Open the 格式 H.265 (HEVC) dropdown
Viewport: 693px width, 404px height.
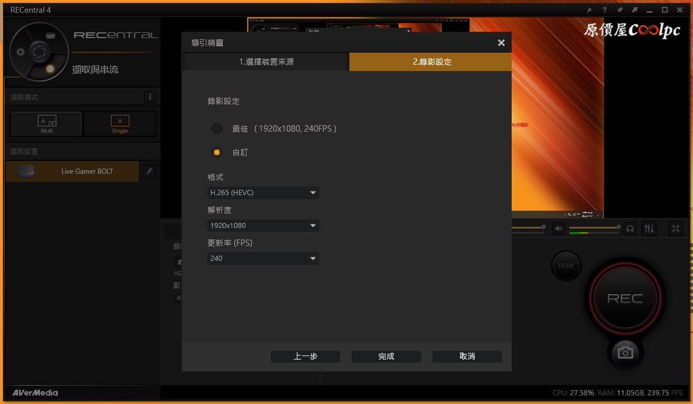(263, 193)
